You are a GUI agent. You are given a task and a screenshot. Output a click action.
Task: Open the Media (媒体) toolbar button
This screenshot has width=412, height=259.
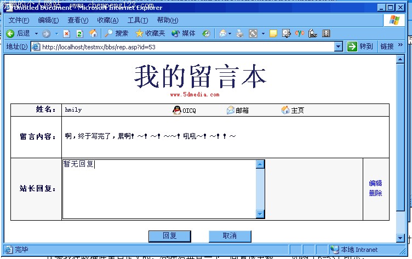click(x=183, y=33)
